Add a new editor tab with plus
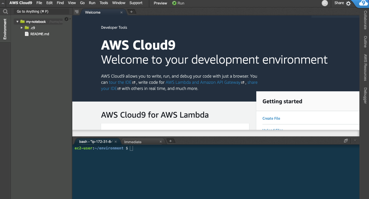The image size is (369, 199). [x=131, y=12]
